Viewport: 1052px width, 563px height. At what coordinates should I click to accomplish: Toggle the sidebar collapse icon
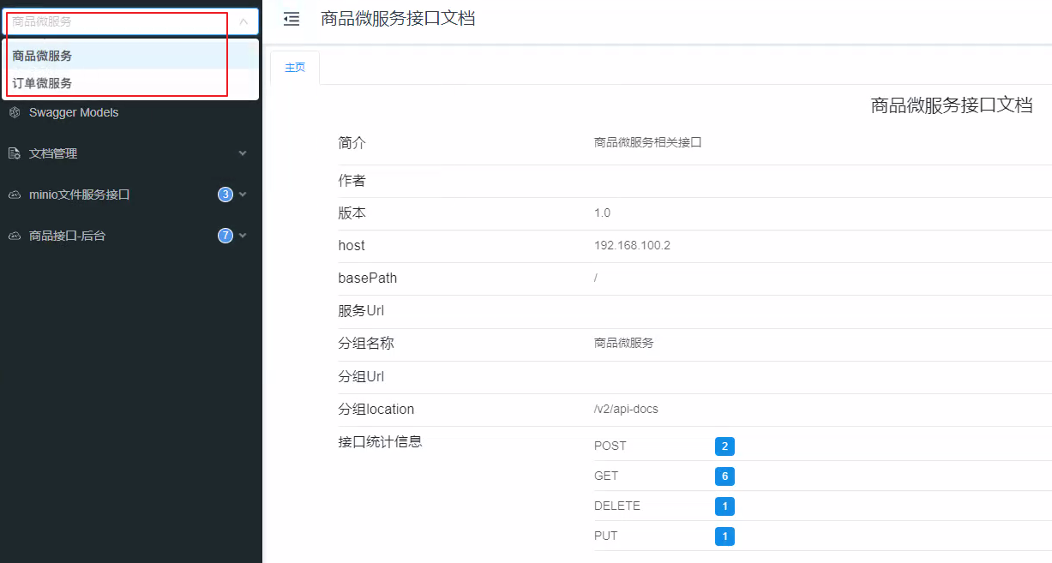[292, 18]
